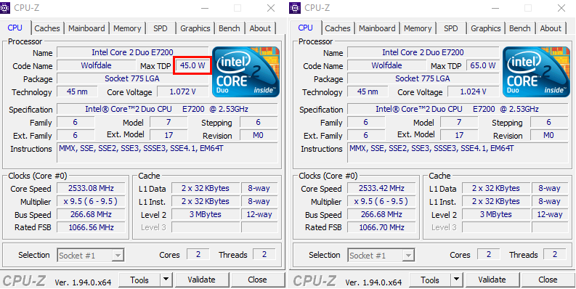Minimize the right CPU-Z window

click(x=495, y=8)
